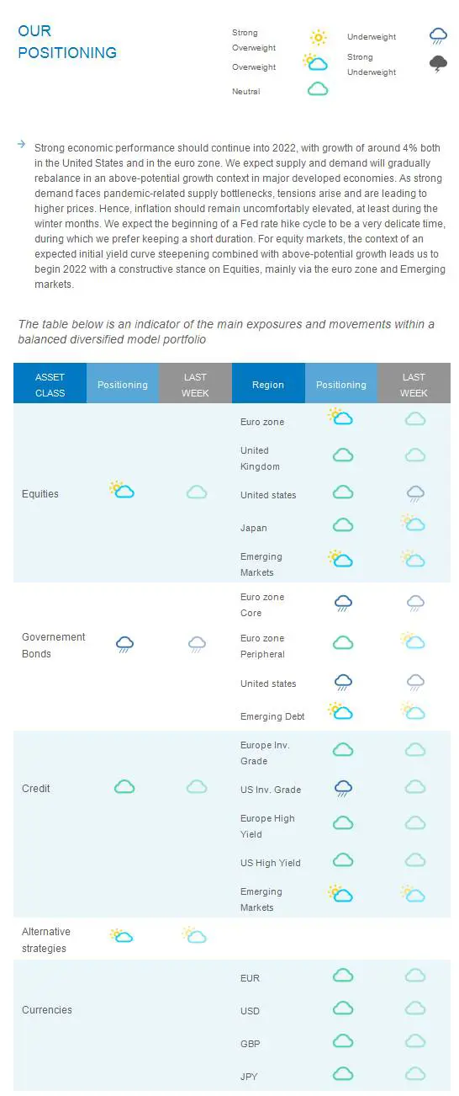Screen dimensions: 459x1096
Task: Click the US High Yield region label
Action: tap(271, 863)
